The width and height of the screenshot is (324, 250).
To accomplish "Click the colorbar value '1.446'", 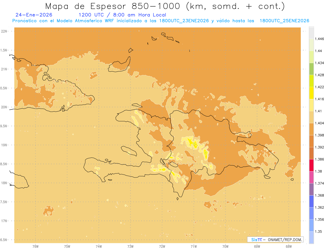I will coord(319,39).
